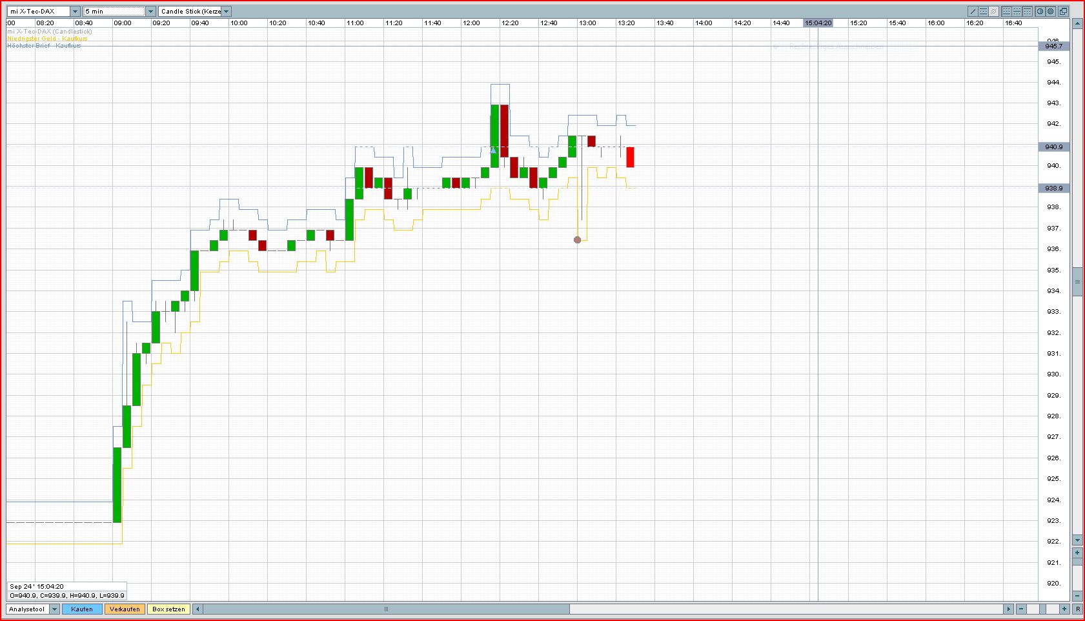
Task: Click line-style icon with solid top line
Action: tap(1027, 11)
